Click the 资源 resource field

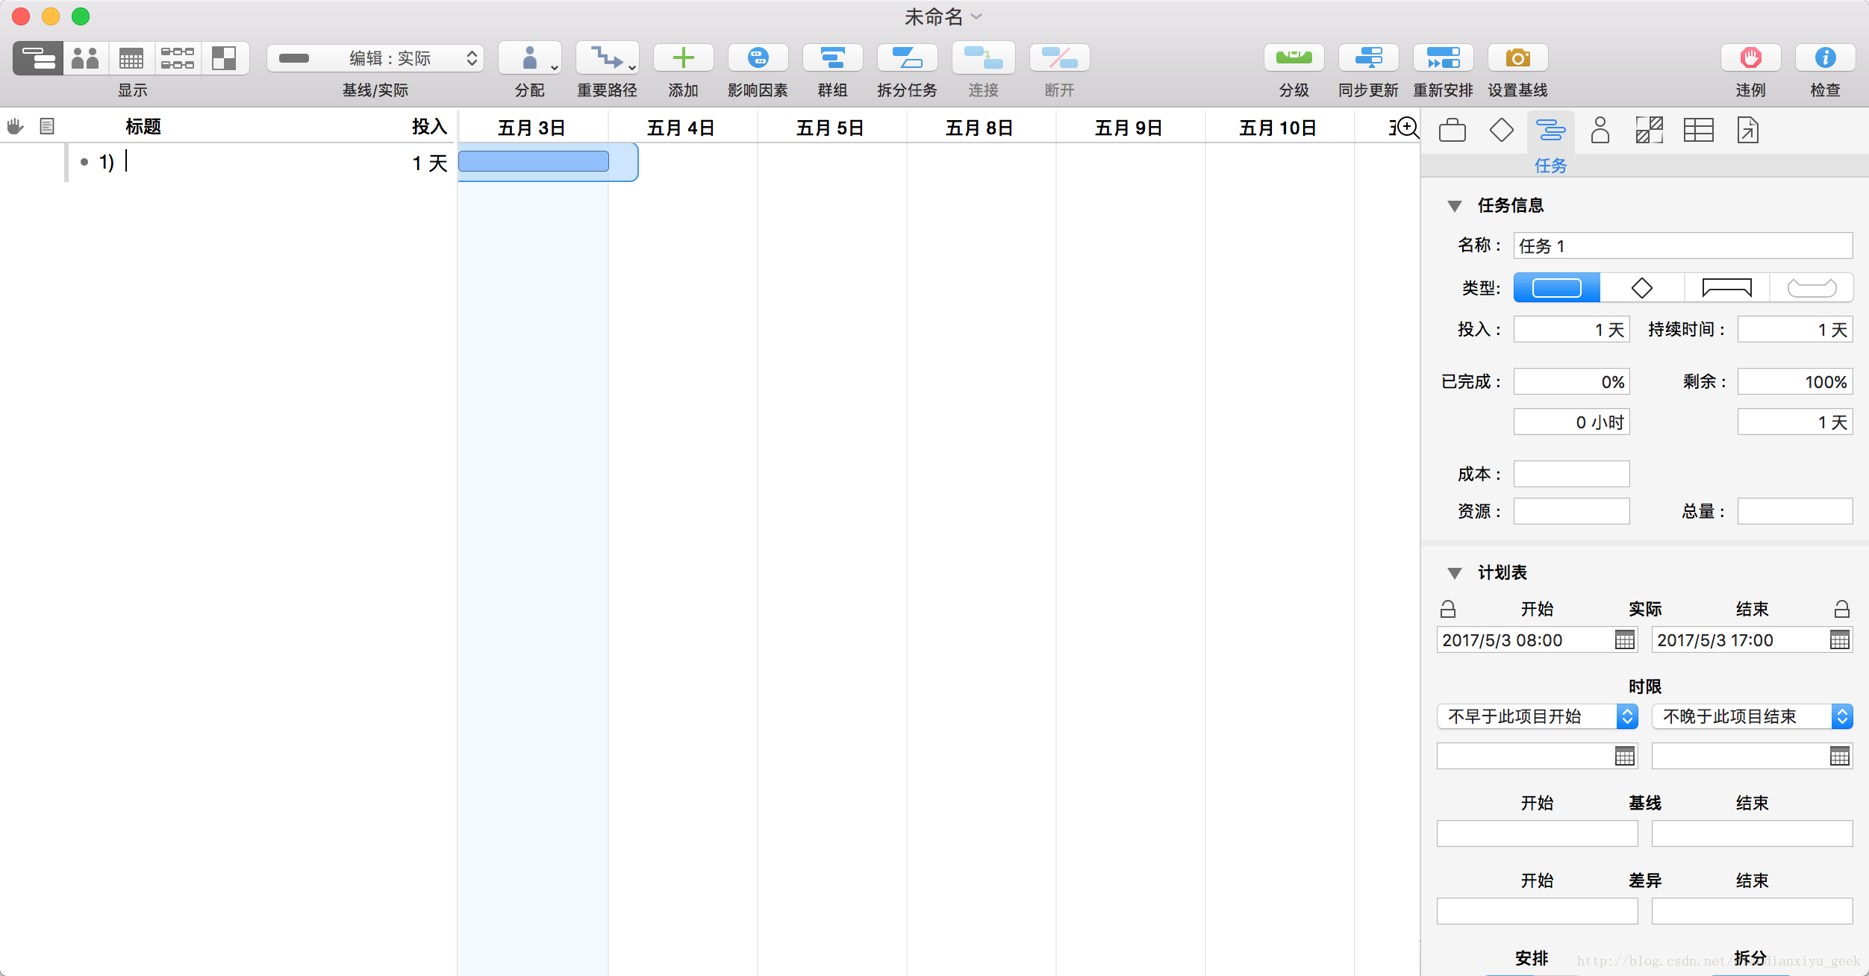click(x=1571, y=511)
